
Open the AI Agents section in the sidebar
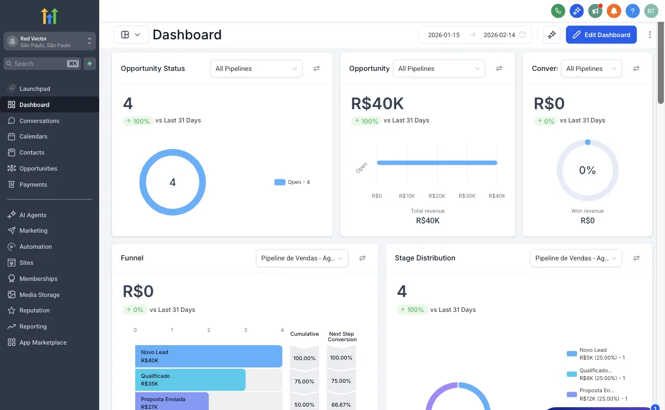click(33, 214)
